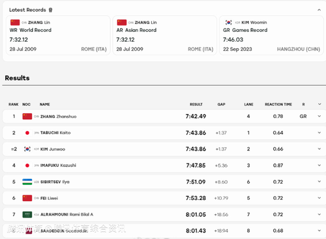
Task: Click gap value +18.94
Action: tap(221, 231)
